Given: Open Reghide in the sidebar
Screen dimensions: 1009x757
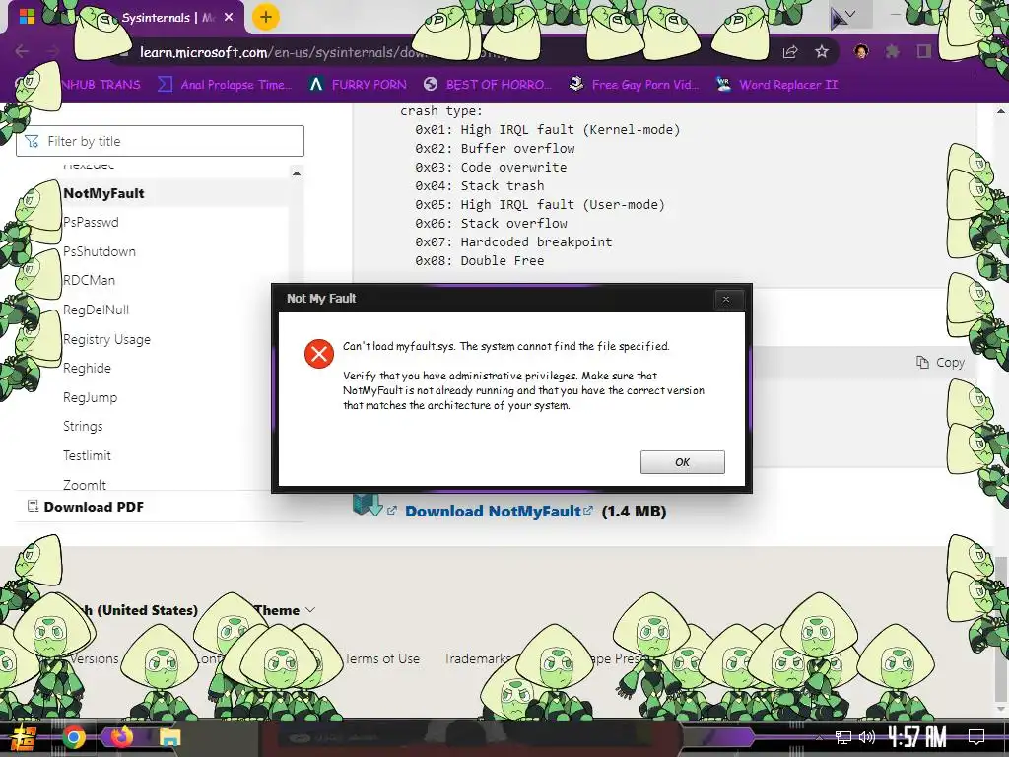Looking at the screenshot, I should click(87, 369).
